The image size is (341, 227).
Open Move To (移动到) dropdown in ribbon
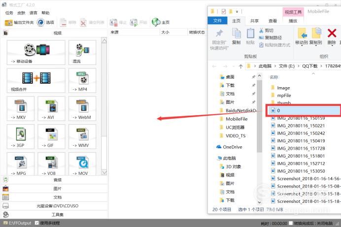[x=302, y=37]
